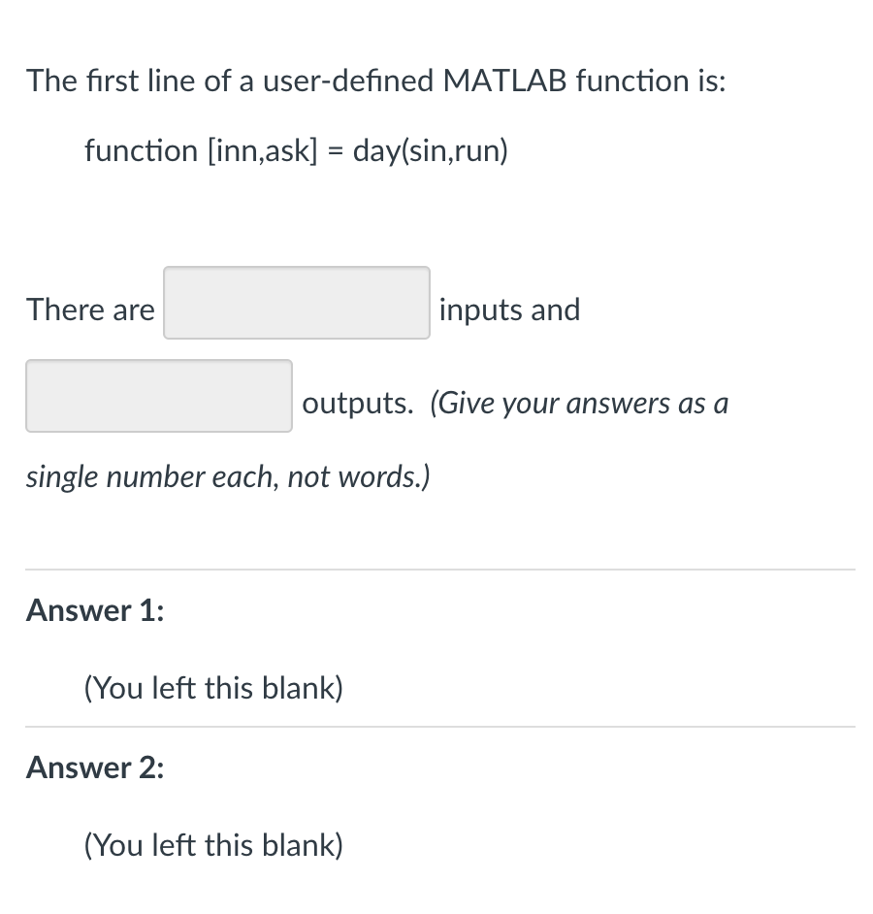This screenshot has width=873, height=914.
Task: Click the second You left this blank text
Action: pos(212,844)
